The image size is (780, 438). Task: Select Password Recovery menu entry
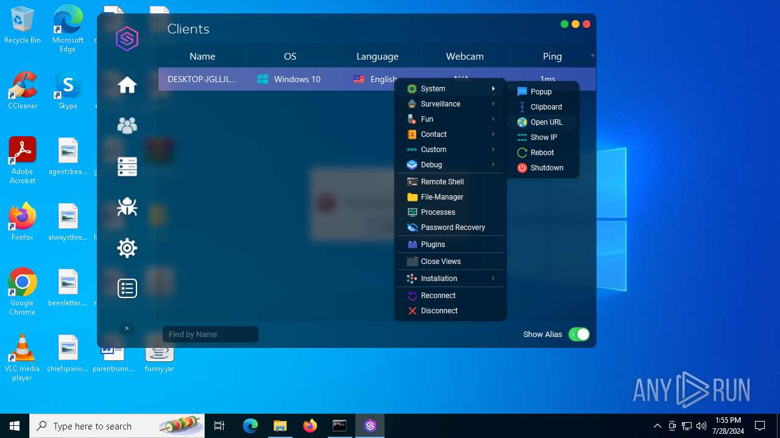tap(450, 228)
